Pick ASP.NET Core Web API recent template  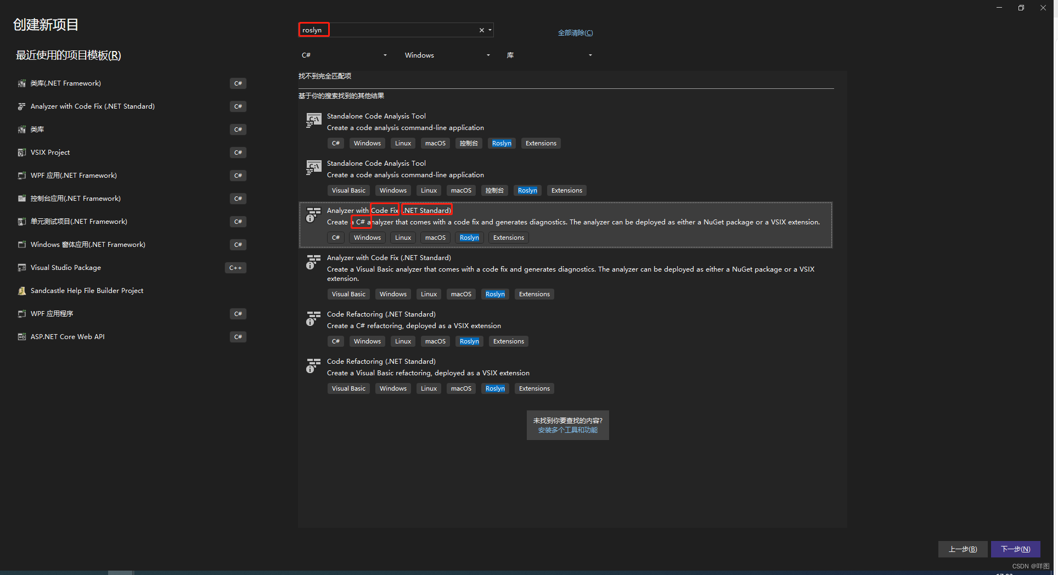point(132,337)
